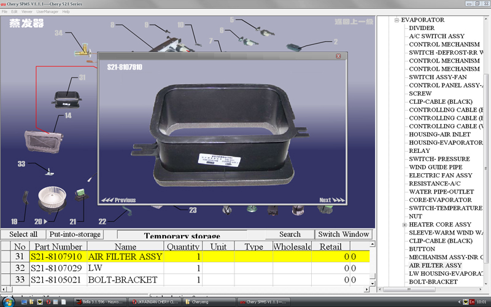Viewport: 491px width, 307px height.
Task: Select BUTTON in the parts tree
Action: (x=422, y=249)
